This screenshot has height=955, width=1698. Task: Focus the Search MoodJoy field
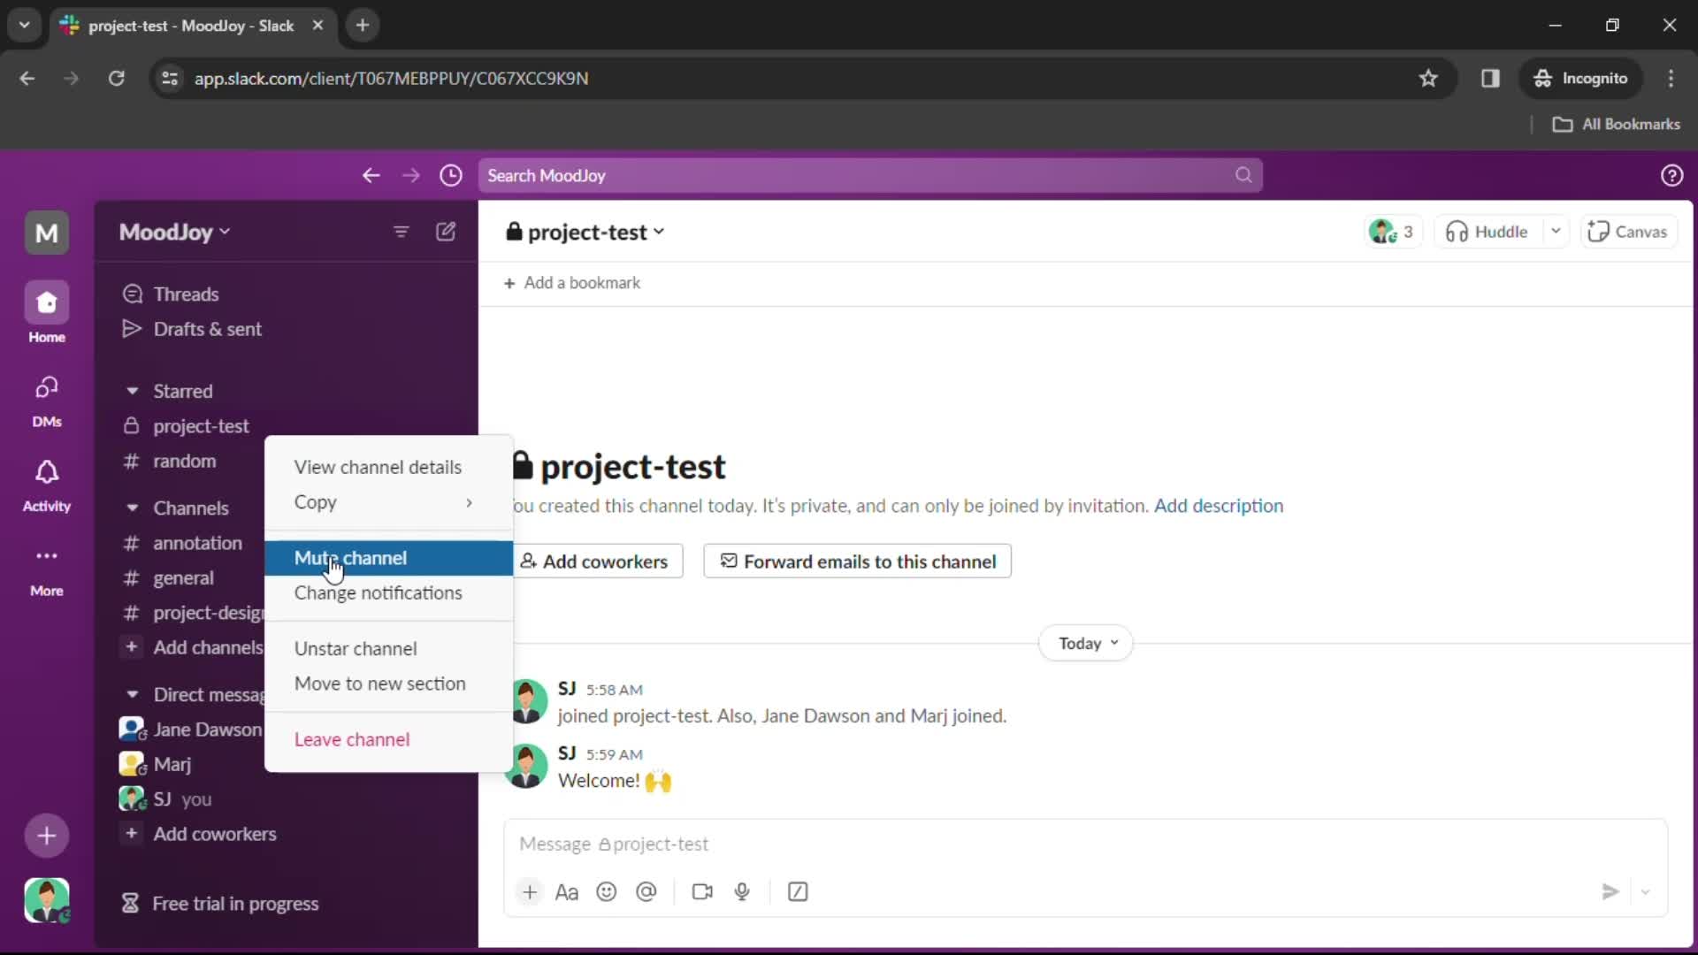click(870, 175)
